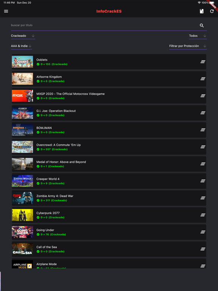218x291 pixels.
Task: Open details icon for Airborne Kingdom
Action: [203, 79]
